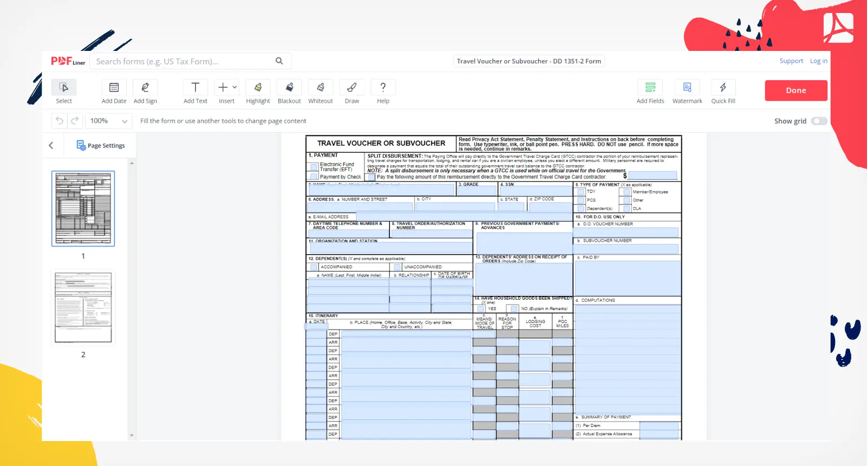
Task: Activate the Add Text tool
Action: [x=195, y=88]
